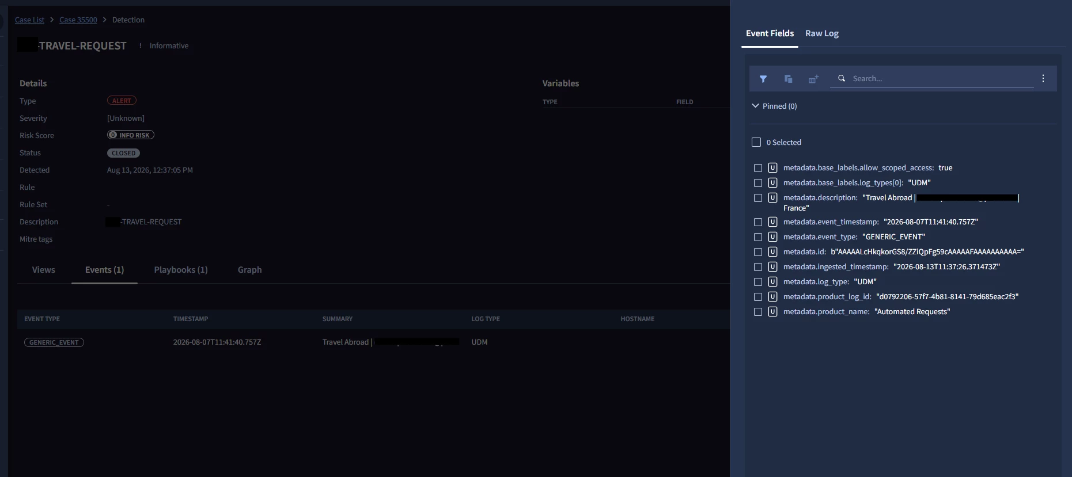This screenshot has width=1072, height=477.
Task: Click the "GENERIC_EVENT" metadata.event_type value
Action: coord(894,237)
